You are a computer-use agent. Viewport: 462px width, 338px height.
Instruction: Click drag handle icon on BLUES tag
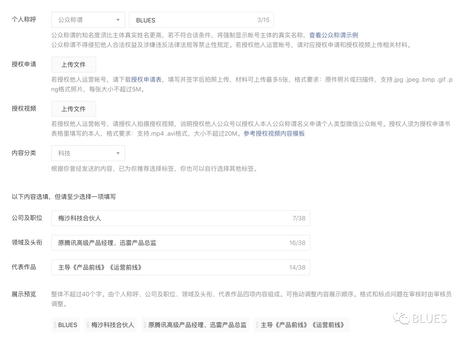(55, 325)
